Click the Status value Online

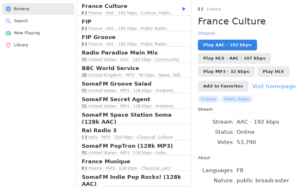tap(246, 132)
